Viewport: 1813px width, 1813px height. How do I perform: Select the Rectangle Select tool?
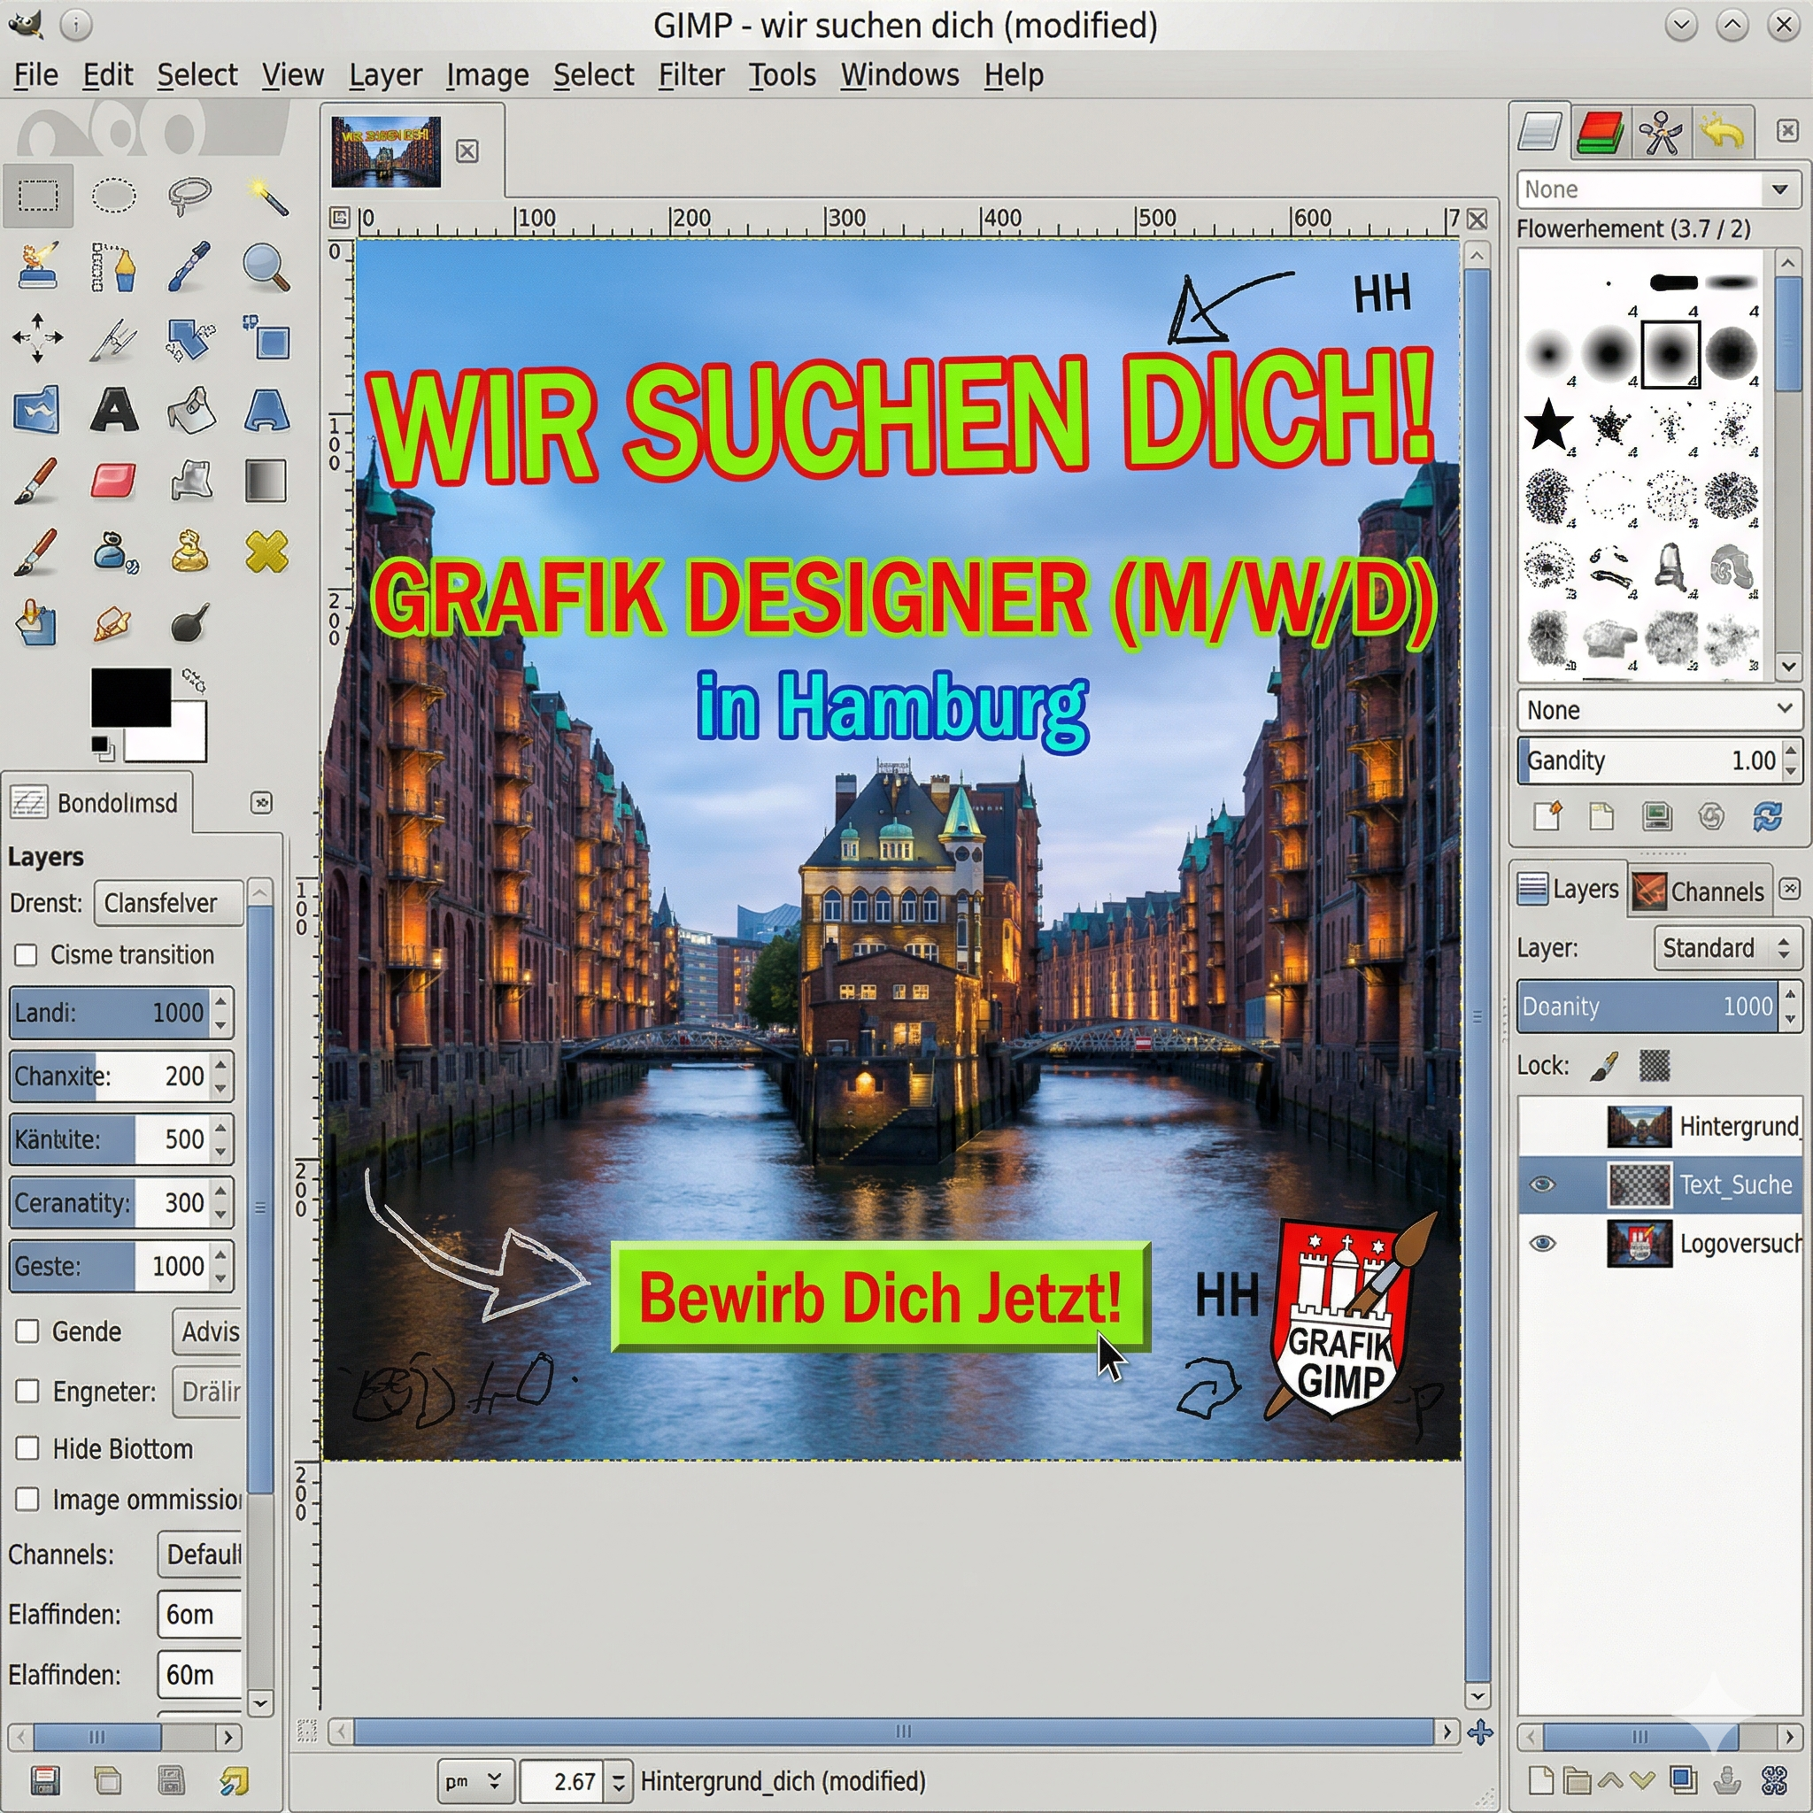coord(37,197)
